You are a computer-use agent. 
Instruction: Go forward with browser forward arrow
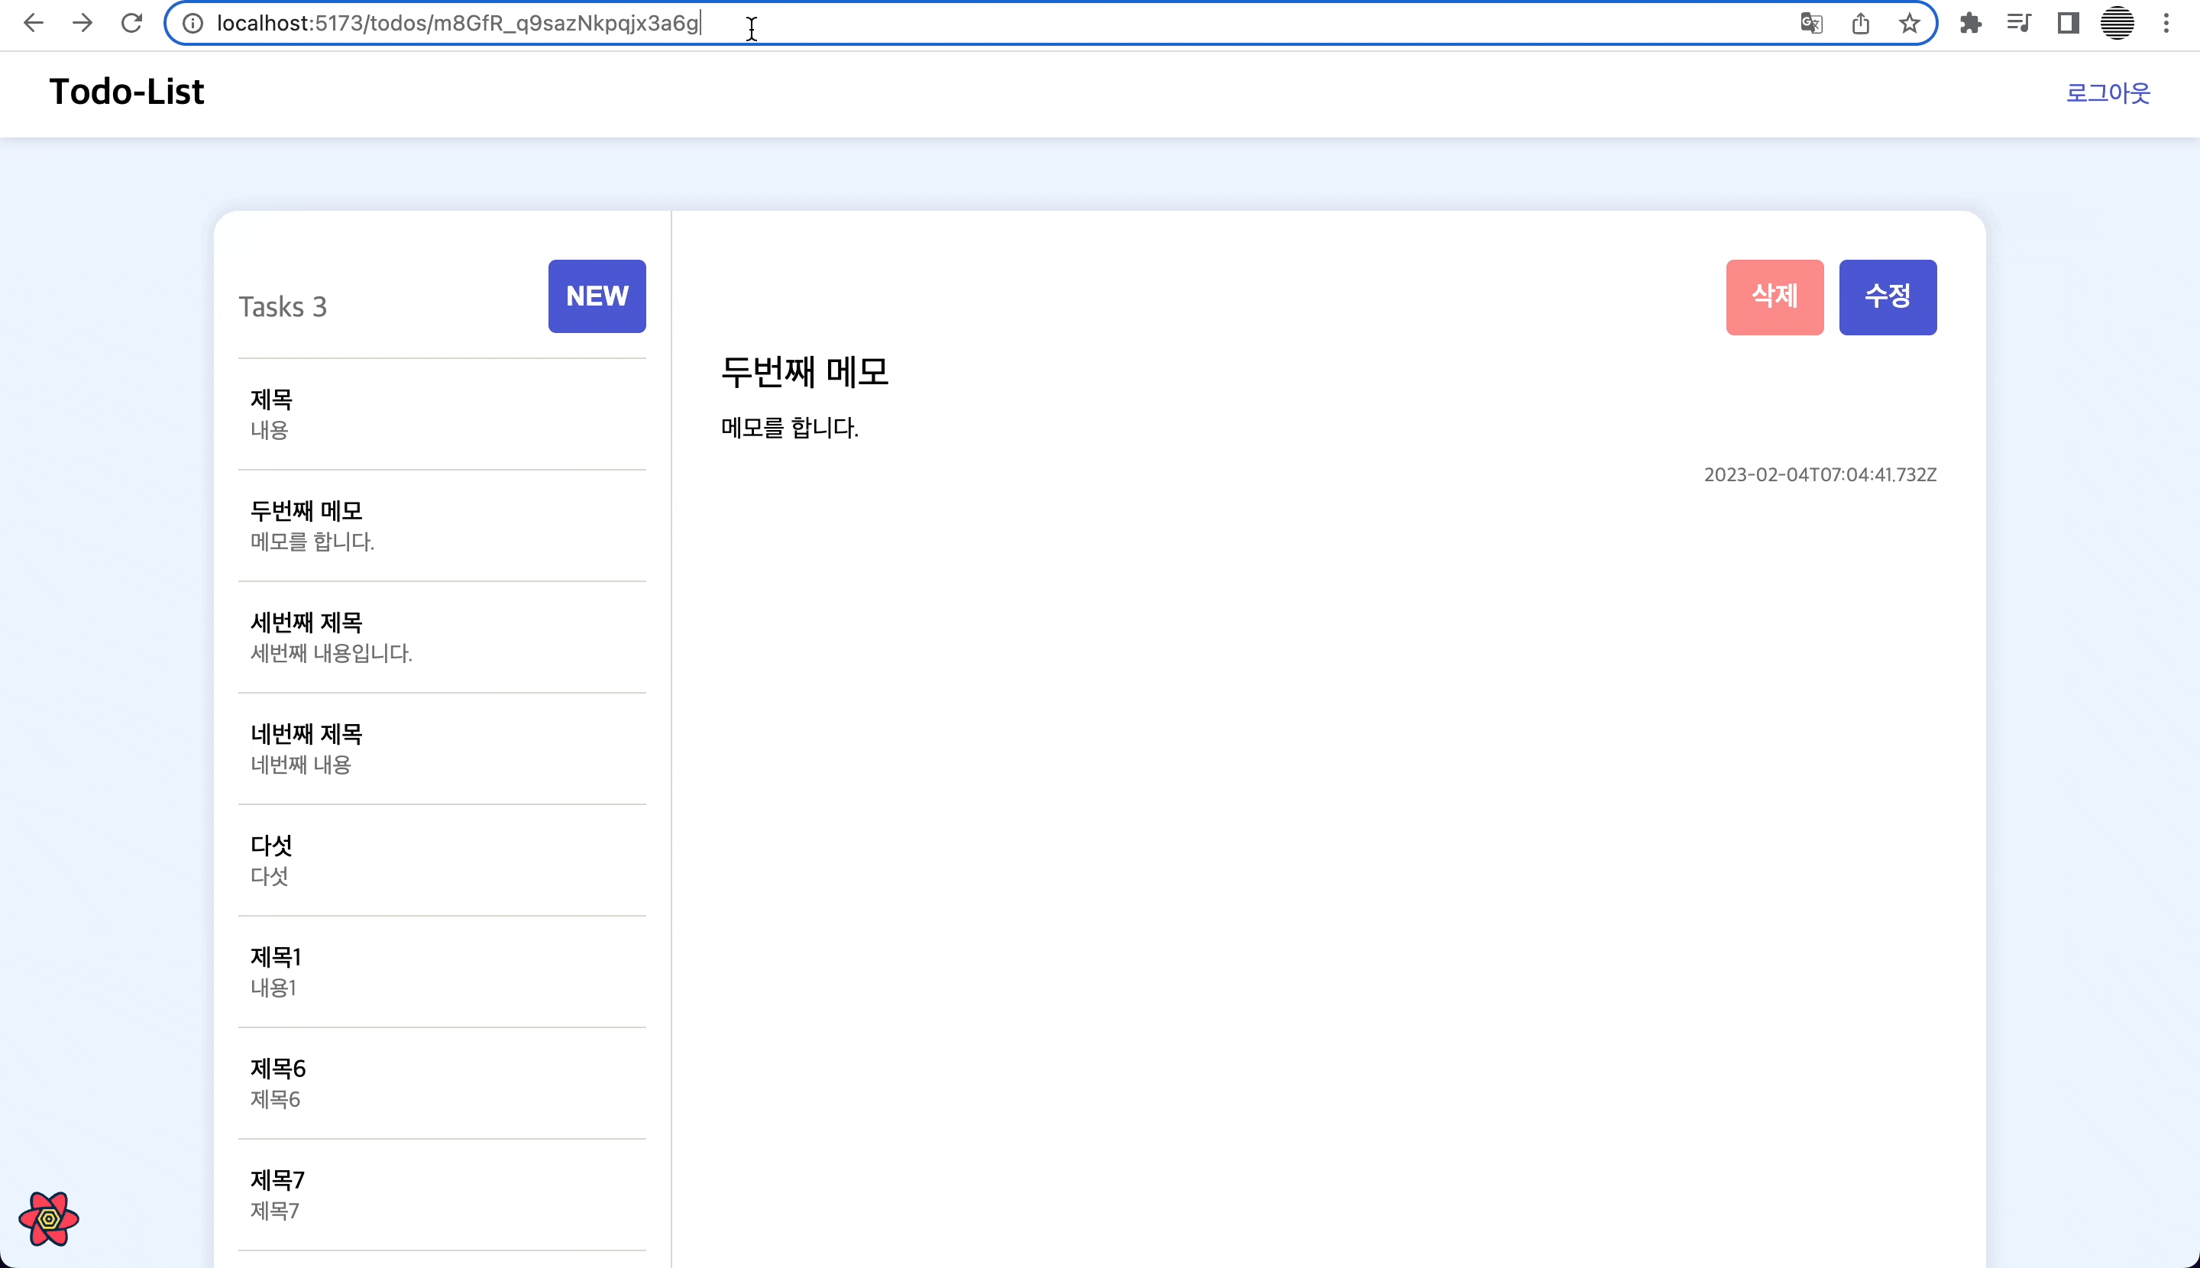(82, 24)
